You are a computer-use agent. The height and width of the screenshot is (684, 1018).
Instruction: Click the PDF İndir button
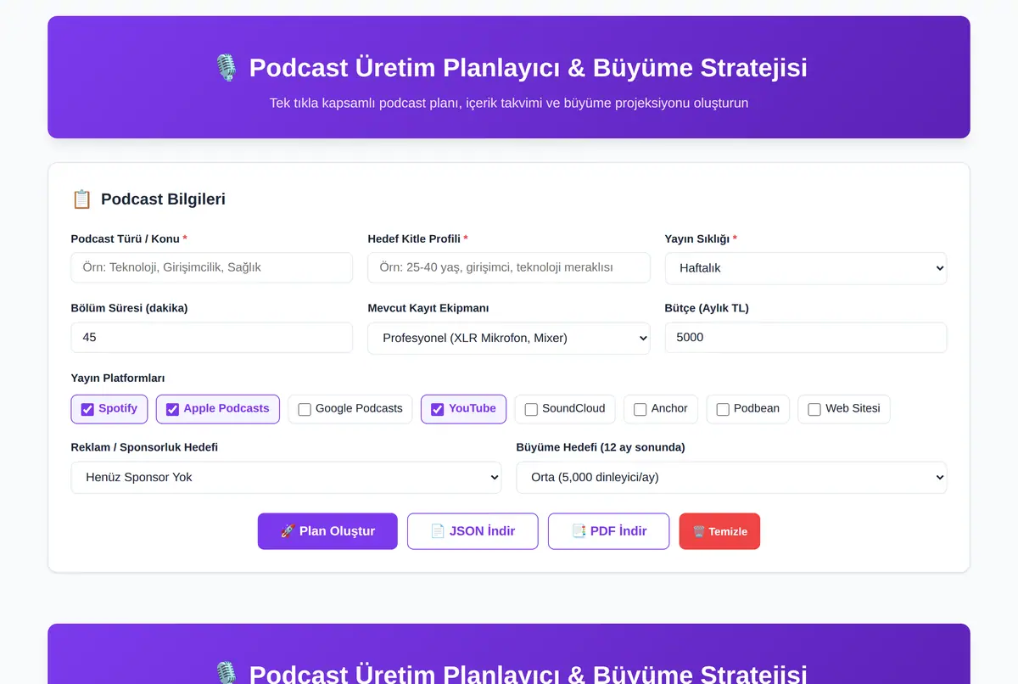(608, 531)
